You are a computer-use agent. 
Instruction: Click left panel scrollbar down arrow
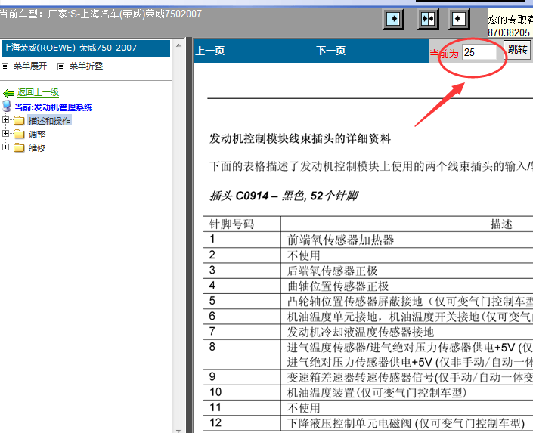178,430
